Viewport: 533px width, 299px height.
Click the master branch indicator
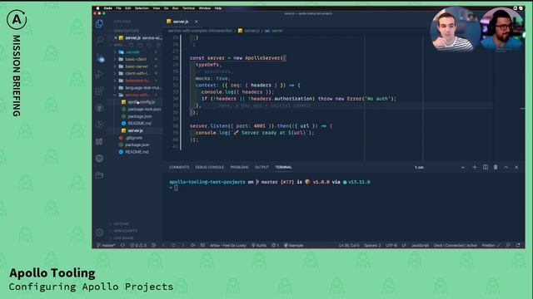coord(106,245)
